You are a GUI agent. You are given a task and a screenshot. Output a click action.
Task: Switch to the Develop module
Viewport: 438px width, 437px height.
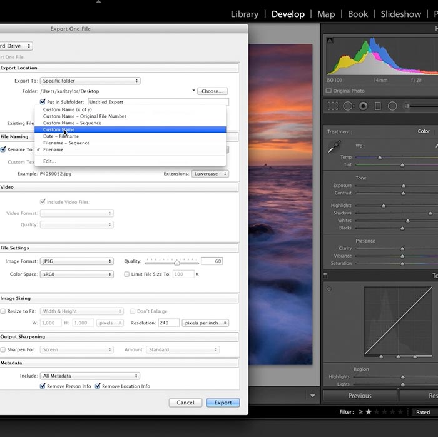(x=288, y=14)
